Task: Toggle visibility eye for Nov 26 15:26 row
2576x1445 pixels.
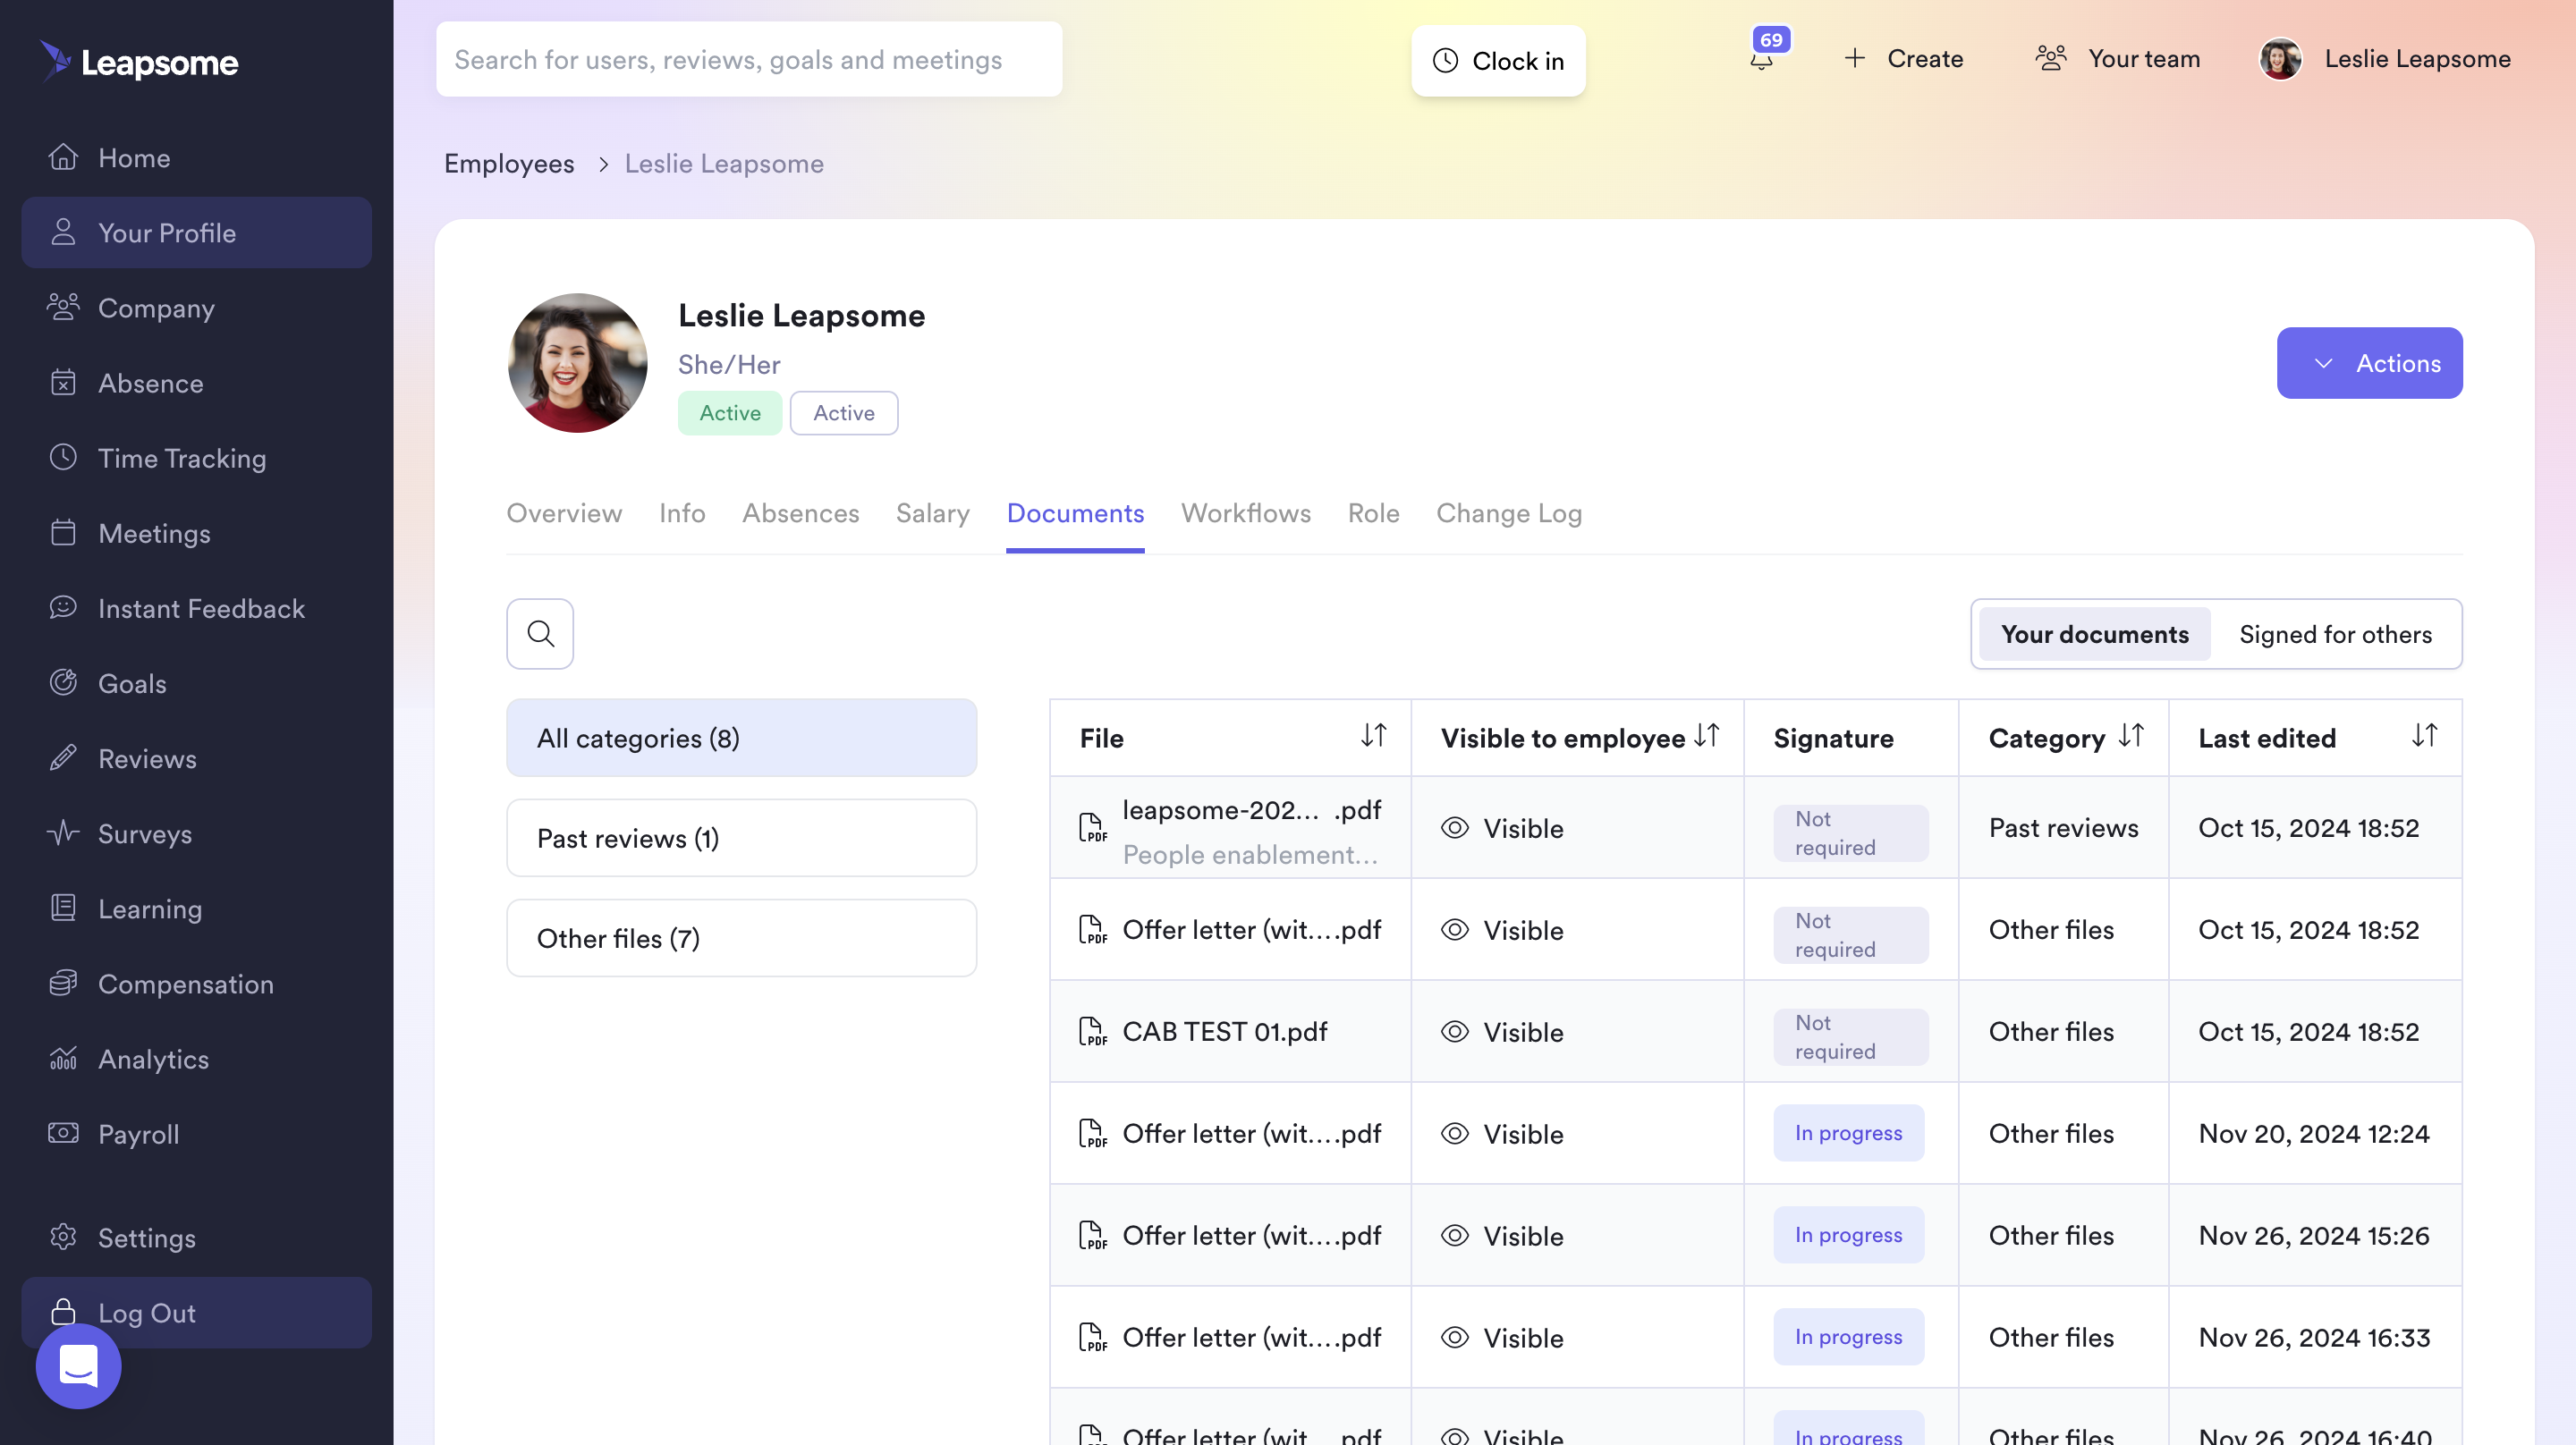Action: pyautogui.click(x=1455, y=1236)
